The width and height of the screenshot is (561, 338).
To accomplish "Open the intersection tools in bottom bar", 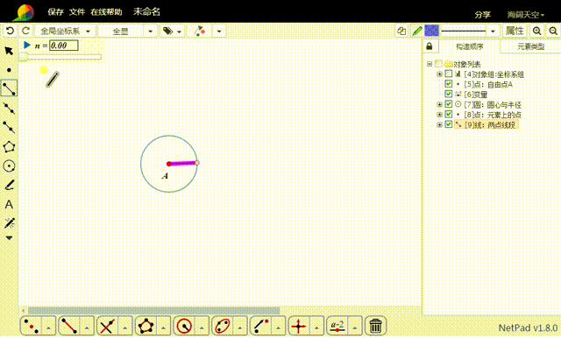I will point(107,326).
